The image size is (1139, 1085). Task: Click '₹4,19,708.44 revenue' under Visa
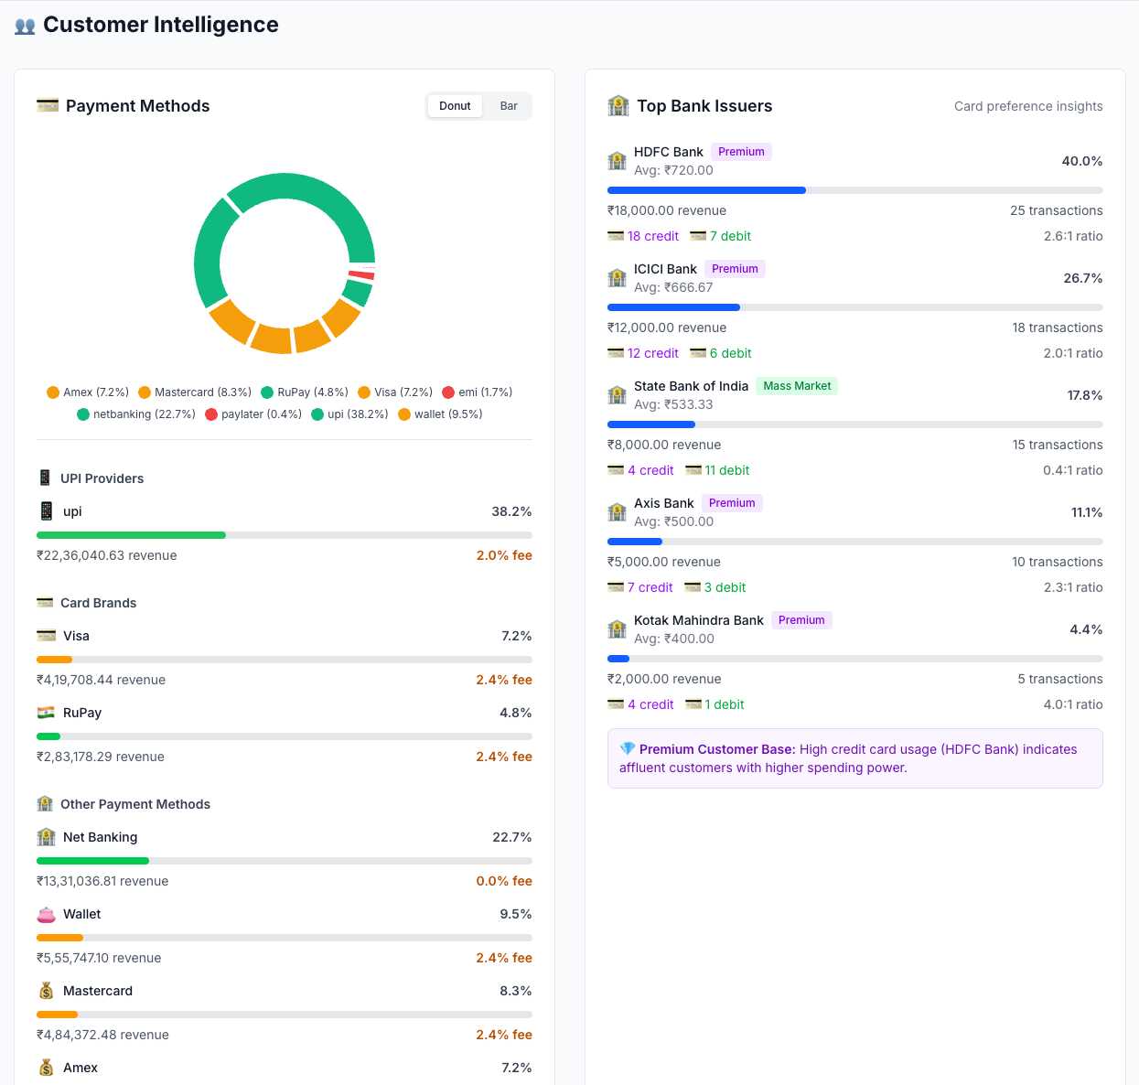click(101, 680)
